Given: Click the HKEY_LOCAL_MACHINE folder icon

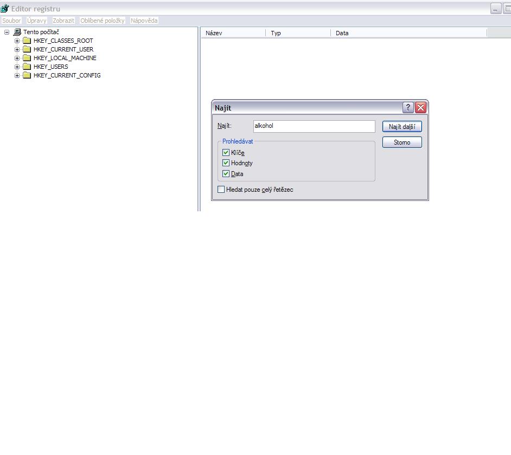Looking at the screenshot, I should 27,58.
